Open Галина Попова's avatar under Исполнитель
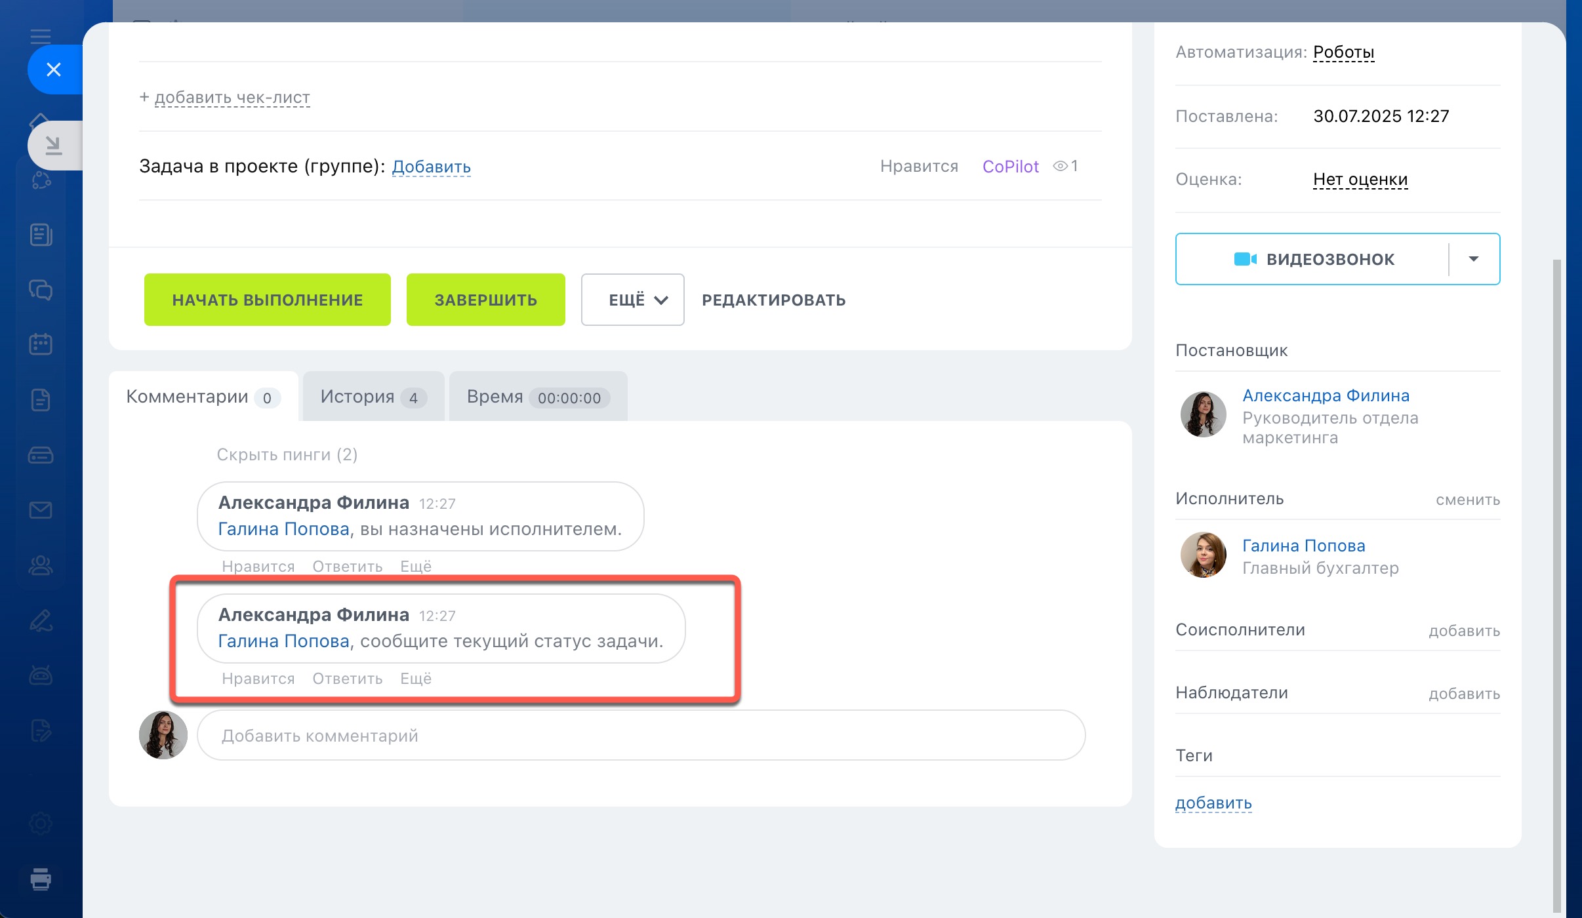 [1204, 555]
